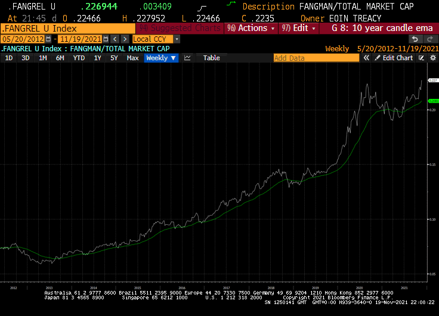This screenshot has width=439, height=316.
Task: Open the Local CCY currency dropdown
Action: 156,39
